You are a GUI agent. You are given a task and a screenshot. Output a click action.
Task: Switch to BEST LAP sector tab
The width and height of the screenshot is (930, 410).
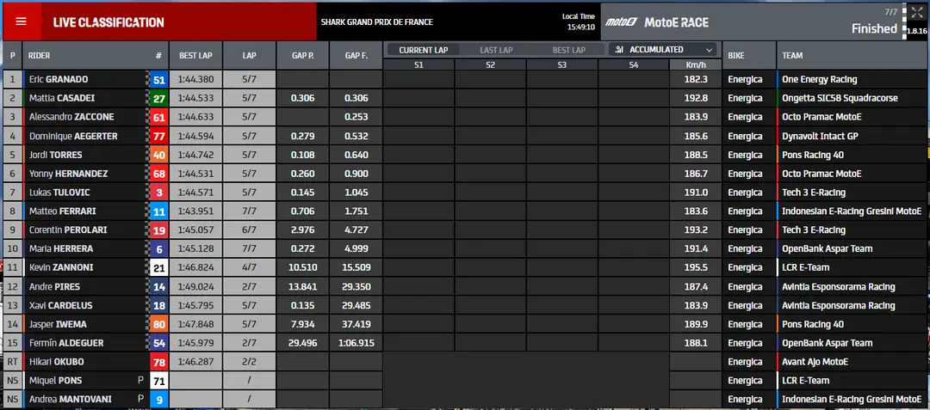(569, 51)
